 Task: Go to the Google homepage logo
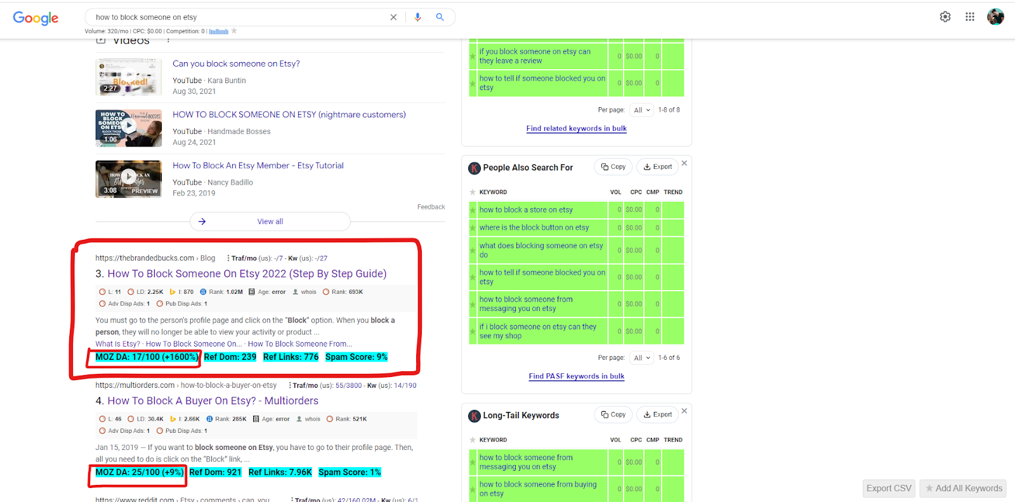click(36, 18)
